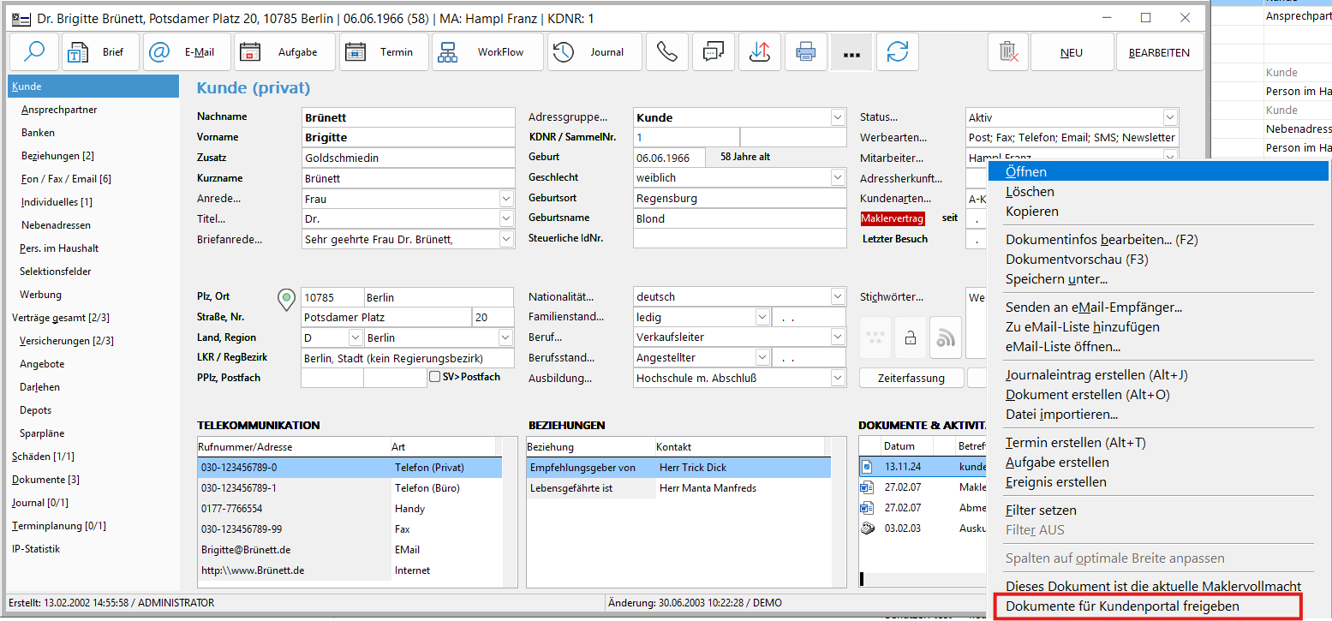Expand the Geschlecht dropdown showing weiblich
Viewport: 1332px width, 621px height.
837,177
